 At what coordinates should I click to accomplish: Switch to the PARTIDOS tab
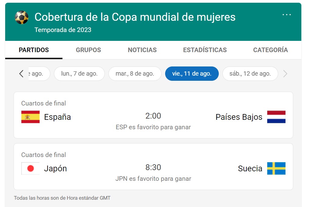tap(34, 50)
